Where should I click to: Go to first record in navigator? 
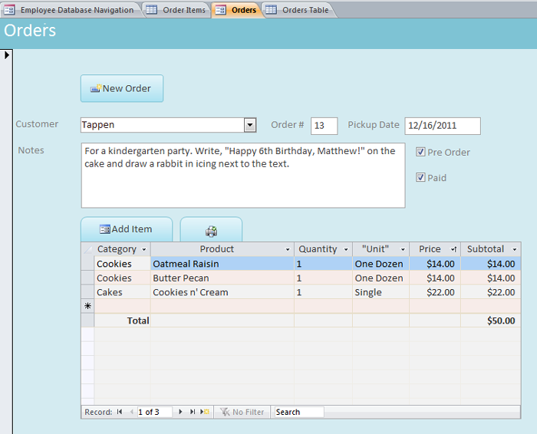[120, 412]
